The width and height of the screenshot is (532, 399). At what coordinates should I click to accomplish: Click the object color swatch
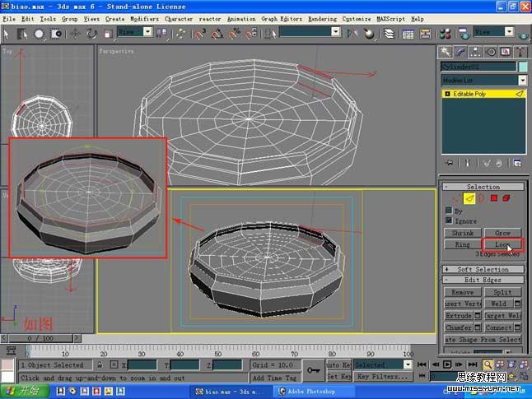pyautogui.click(x=523, y=67)
